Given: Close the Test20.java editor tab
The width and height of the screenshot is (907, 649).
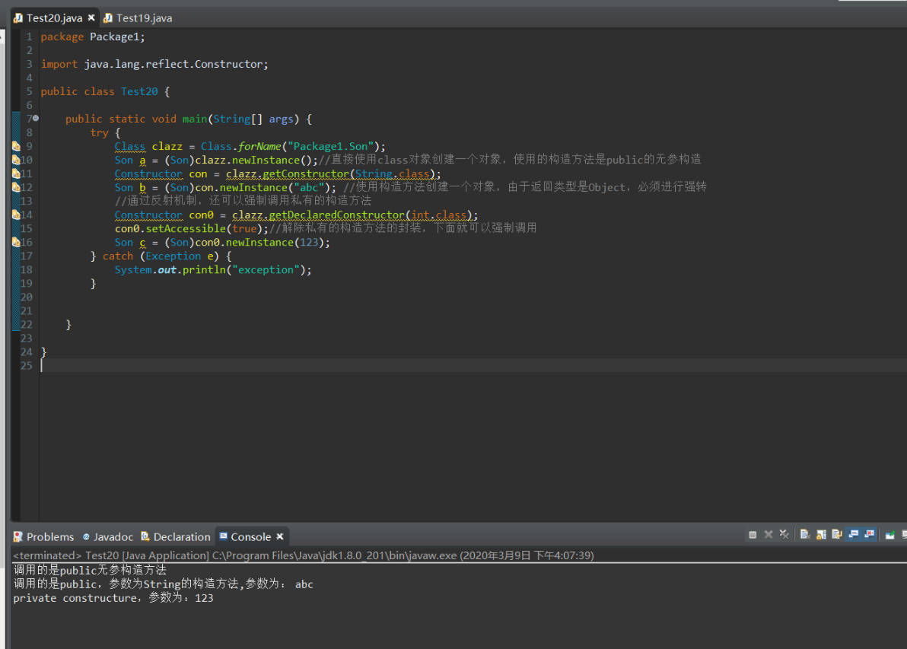Looking at the screenshot, I should pos(91,17).
